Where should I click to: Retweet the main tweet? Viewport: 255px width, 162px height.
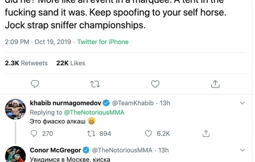click(x=95, y=84)
